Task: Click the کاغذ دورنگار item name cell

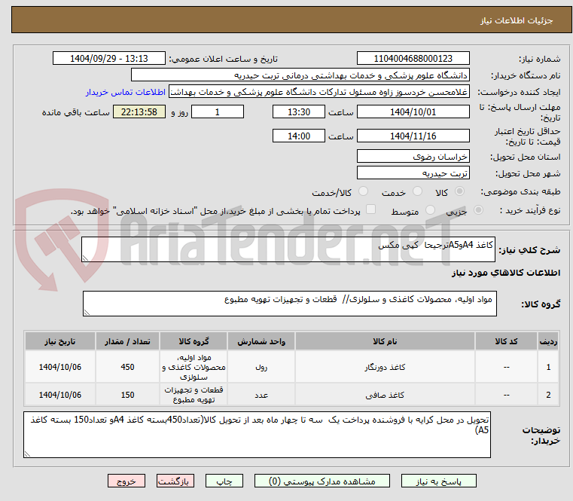Action: [x=385, y=367]
